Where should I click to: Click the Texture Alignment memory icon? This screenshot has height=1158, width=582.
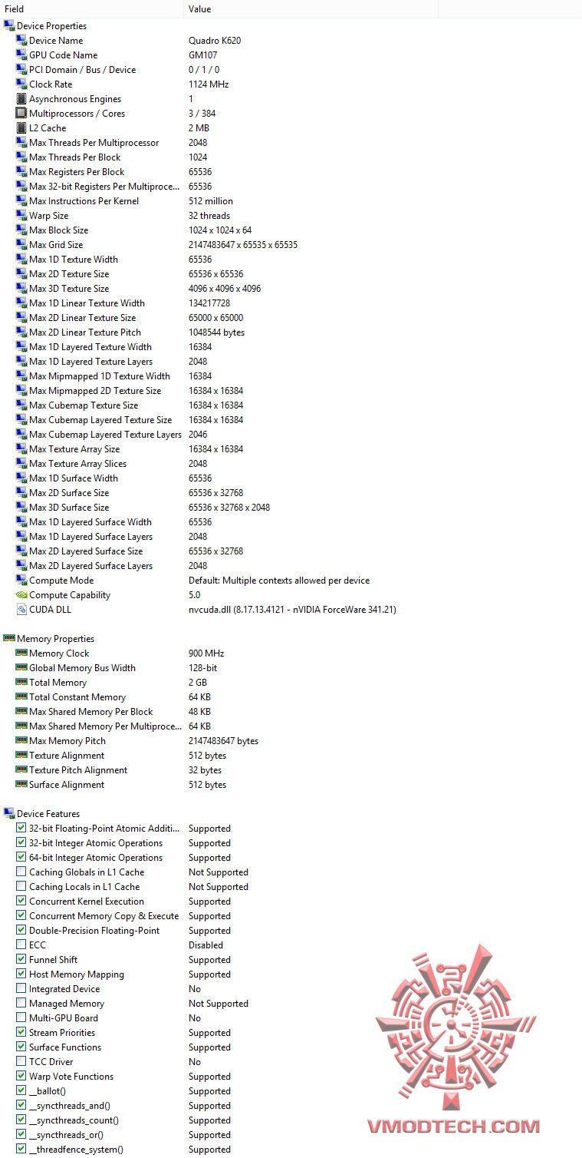[21, 755]
